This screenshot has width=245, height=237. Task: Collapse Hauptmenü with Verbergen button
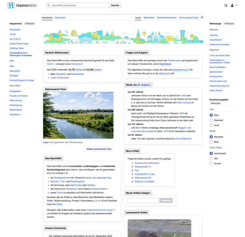(x=30, y=24)
